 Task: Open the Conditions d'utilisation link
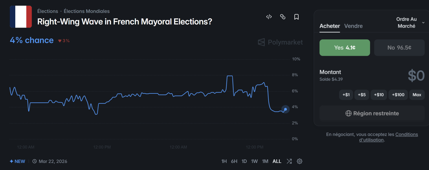click(406, 134)
